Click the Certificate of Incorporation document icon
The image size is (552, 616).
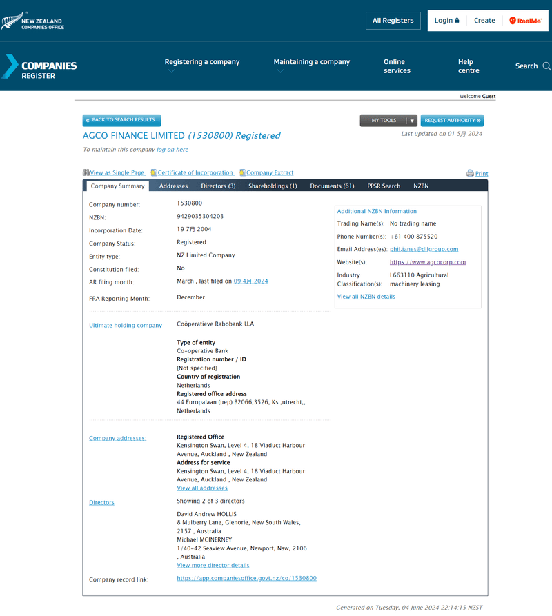tap(154, 172)
